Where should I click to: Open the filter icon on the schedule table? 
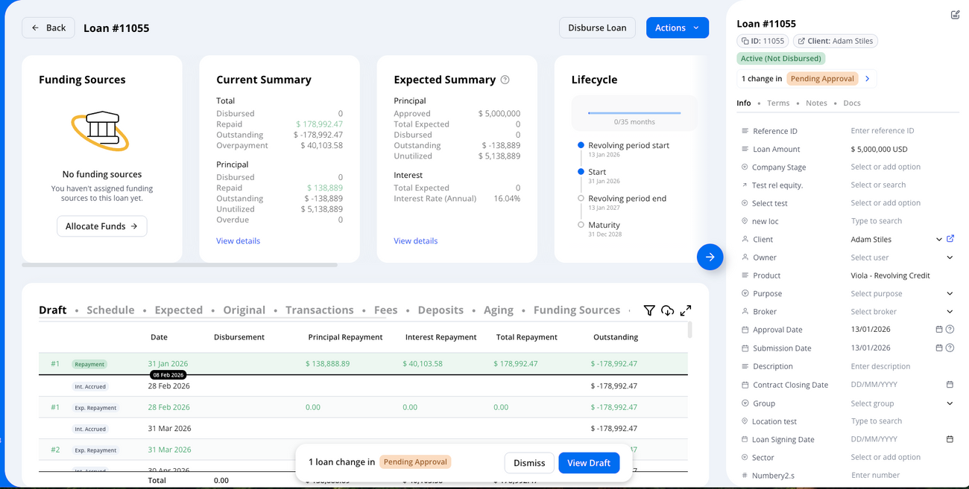click(649, 310)
